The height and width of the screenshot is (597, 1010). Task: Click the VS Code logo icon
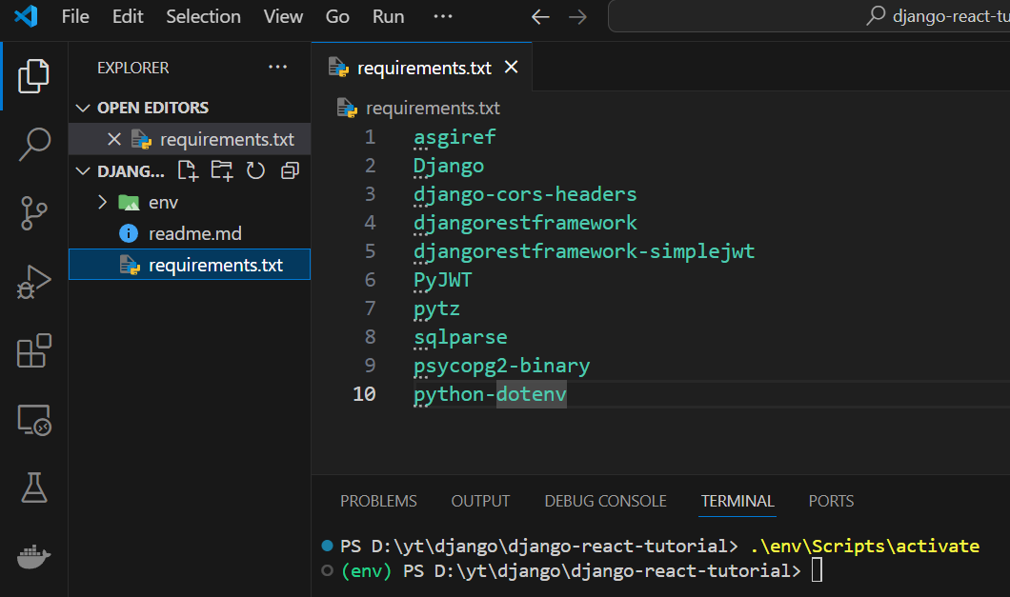(x=26, y=16)
